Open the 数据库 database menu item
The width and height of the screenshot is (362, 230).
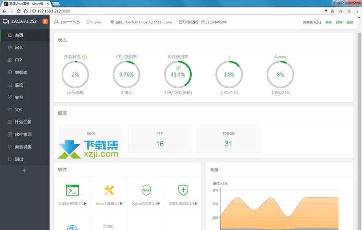tap(25, 72)
